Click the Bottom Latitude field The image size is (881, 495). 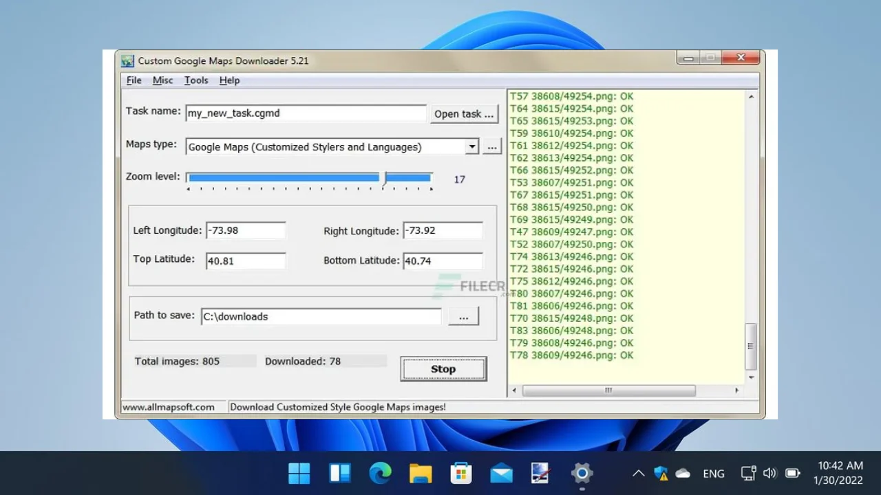tap(443, 261)
